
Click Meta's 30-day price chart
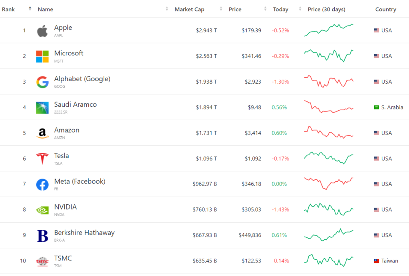(329, 183)
